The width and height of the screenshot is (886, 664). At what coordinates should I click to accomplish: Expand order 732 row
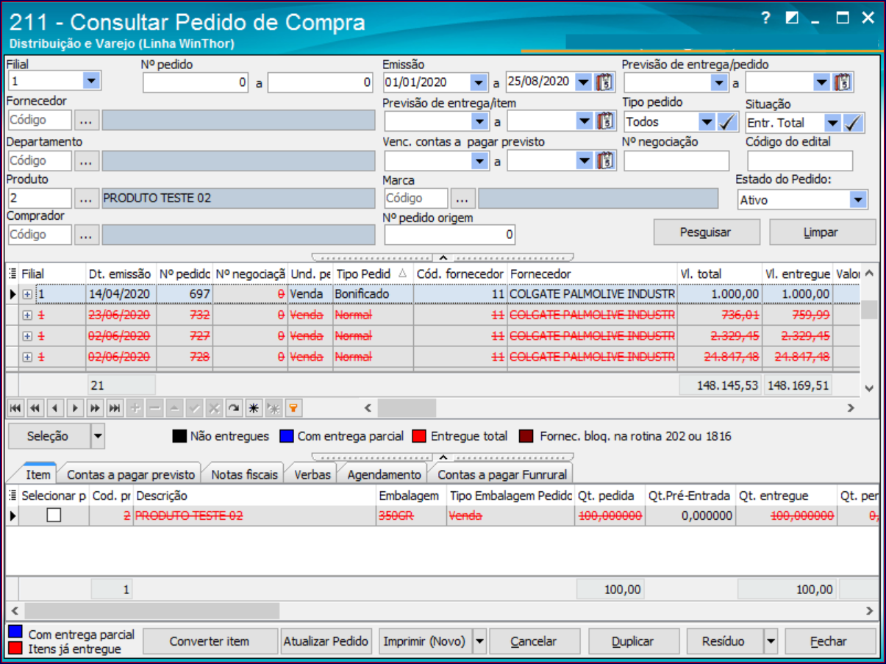[27, 315]
